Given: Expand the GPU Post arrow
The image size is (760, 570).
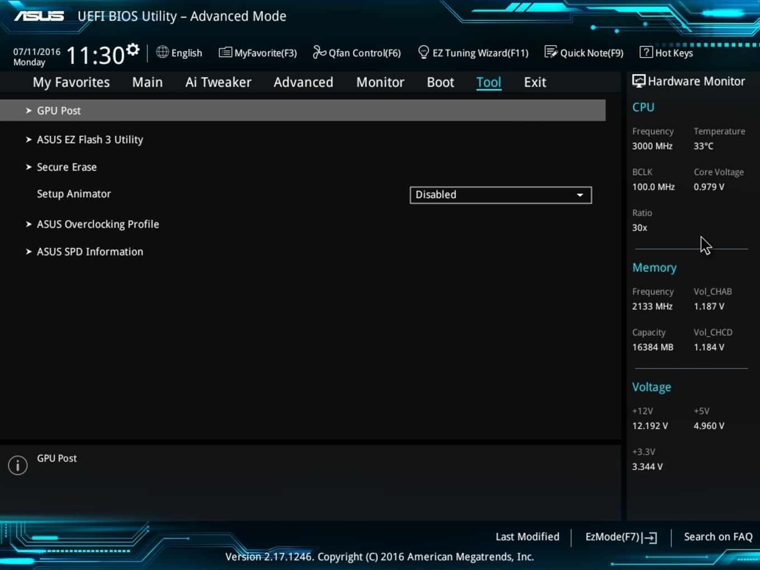Looking at the screenshot, I should point(28,111).
